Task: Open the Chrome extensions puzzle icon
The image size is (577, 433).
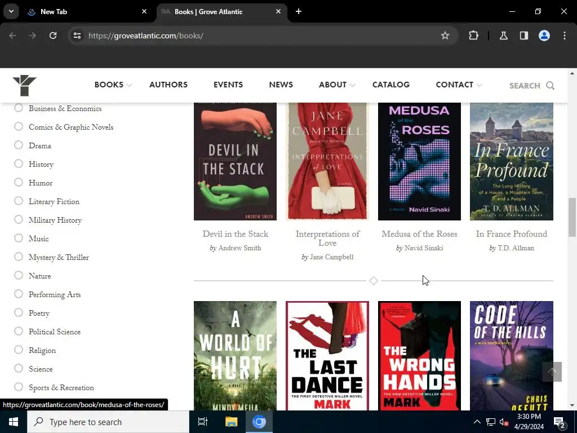Action: 473,36
